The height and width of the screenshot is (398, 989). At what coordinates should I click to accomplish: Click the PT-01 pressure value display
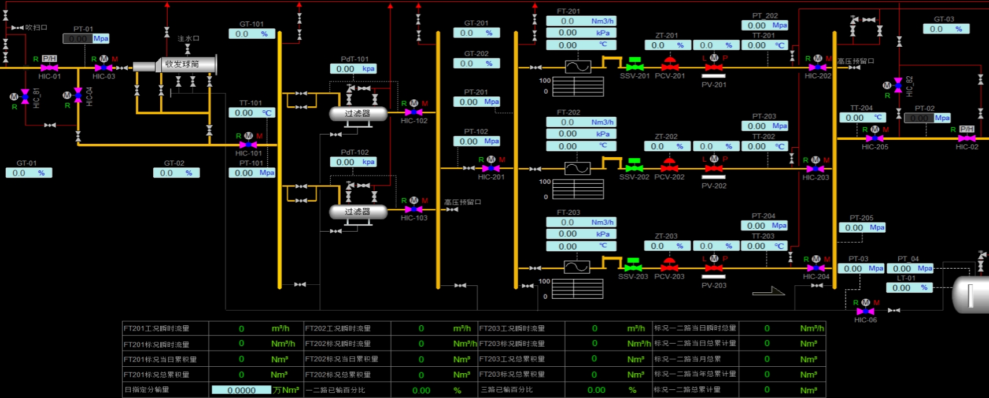coord(78,39)
